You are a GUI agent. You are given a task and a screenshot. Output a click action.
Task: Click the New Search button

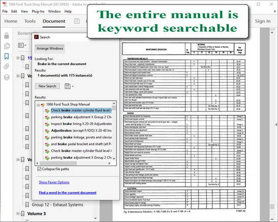coord(47,86)
